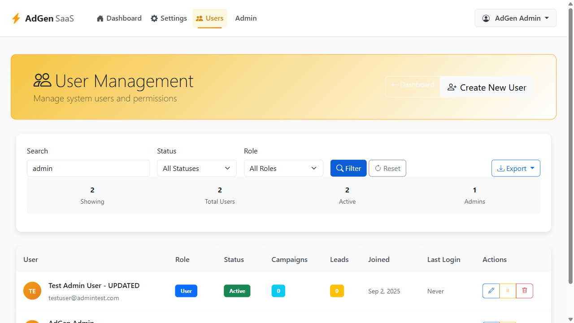Click the campaigns count badge showing 0
Screen dimensions: 574x323
point(278,291)
